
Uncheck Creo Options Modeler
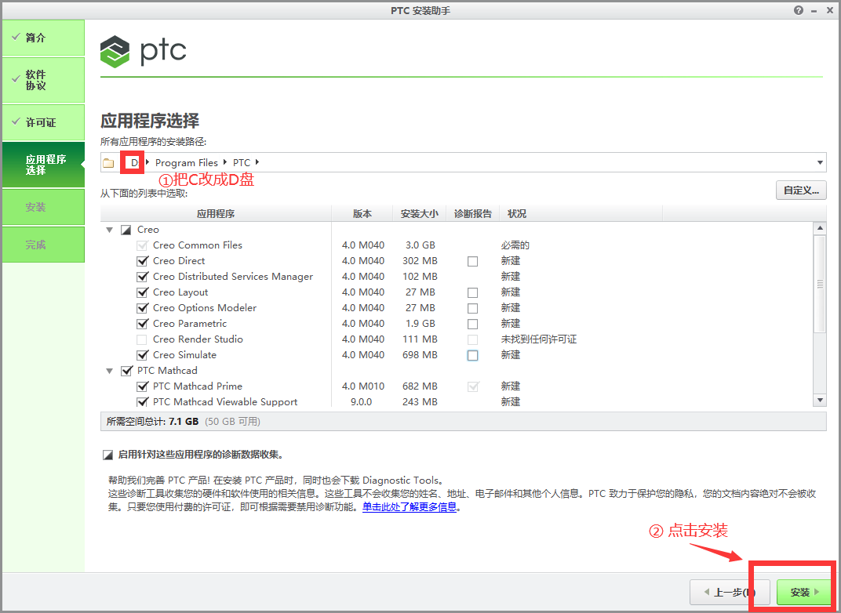[x=142, y=308]
